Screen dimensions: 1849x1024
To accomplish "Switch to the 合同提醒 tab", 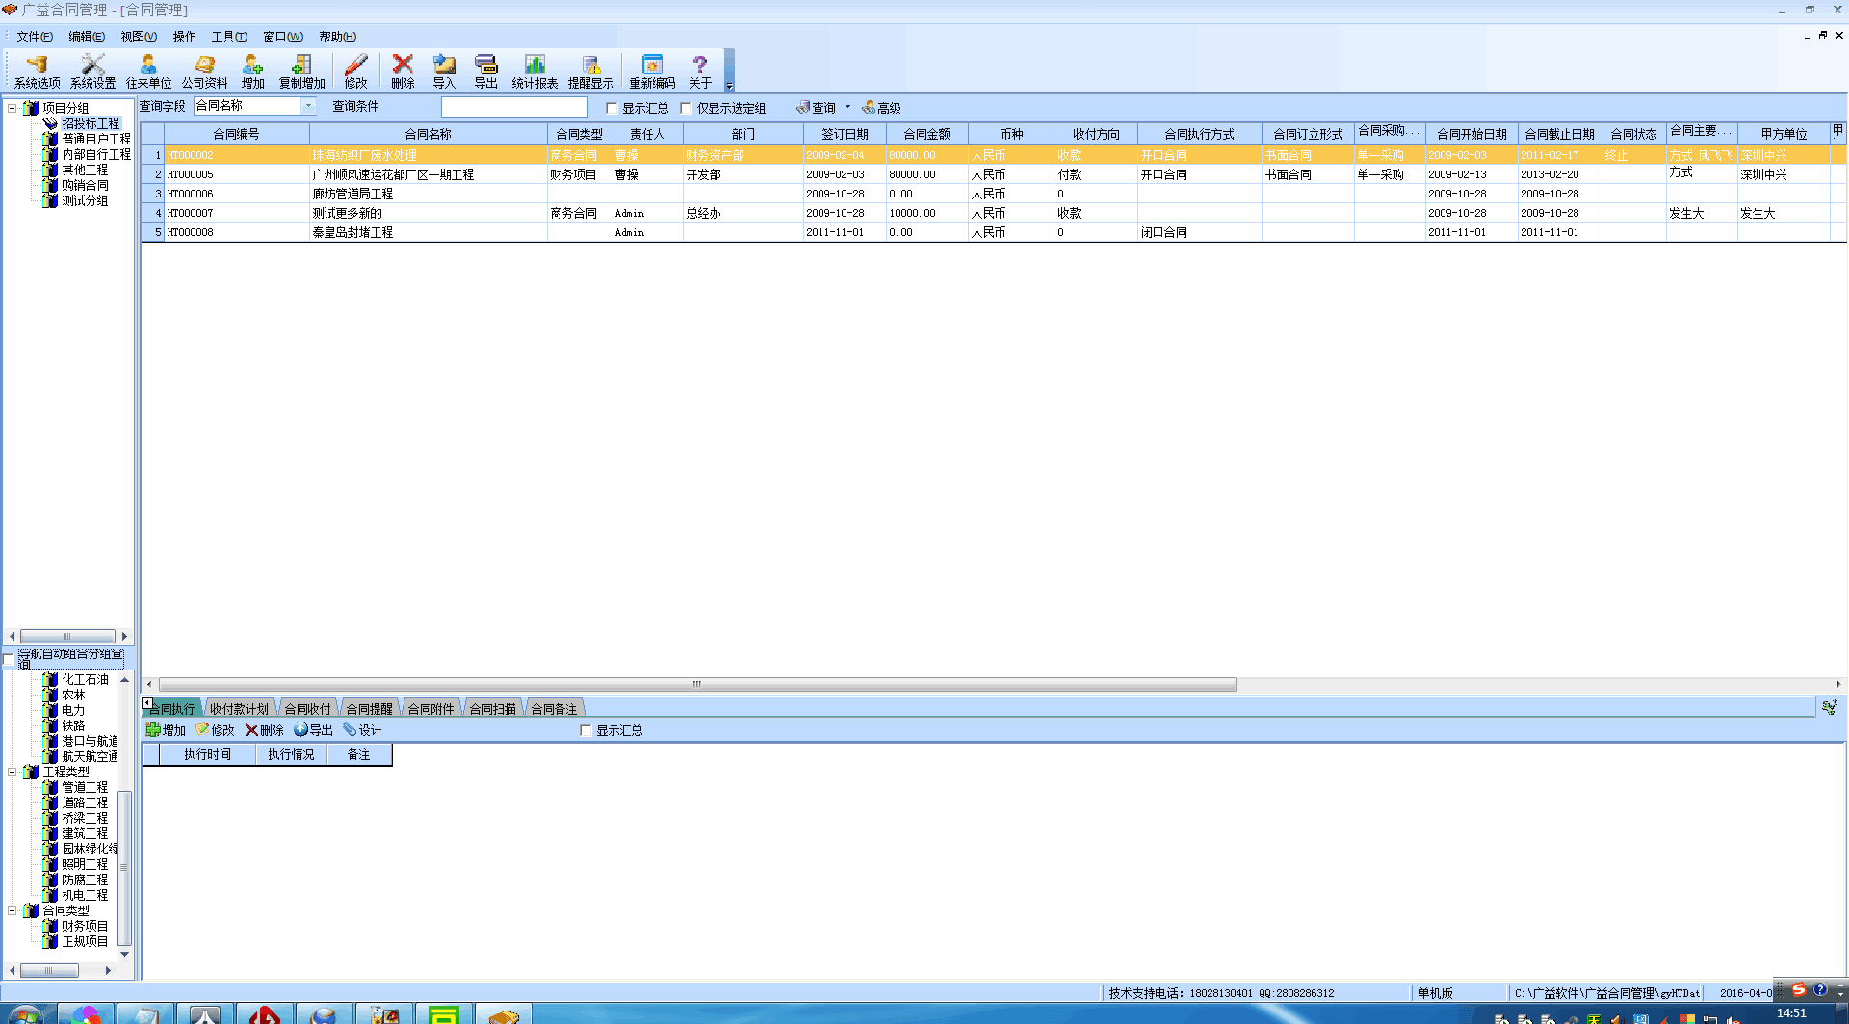I will coord(369,709).
